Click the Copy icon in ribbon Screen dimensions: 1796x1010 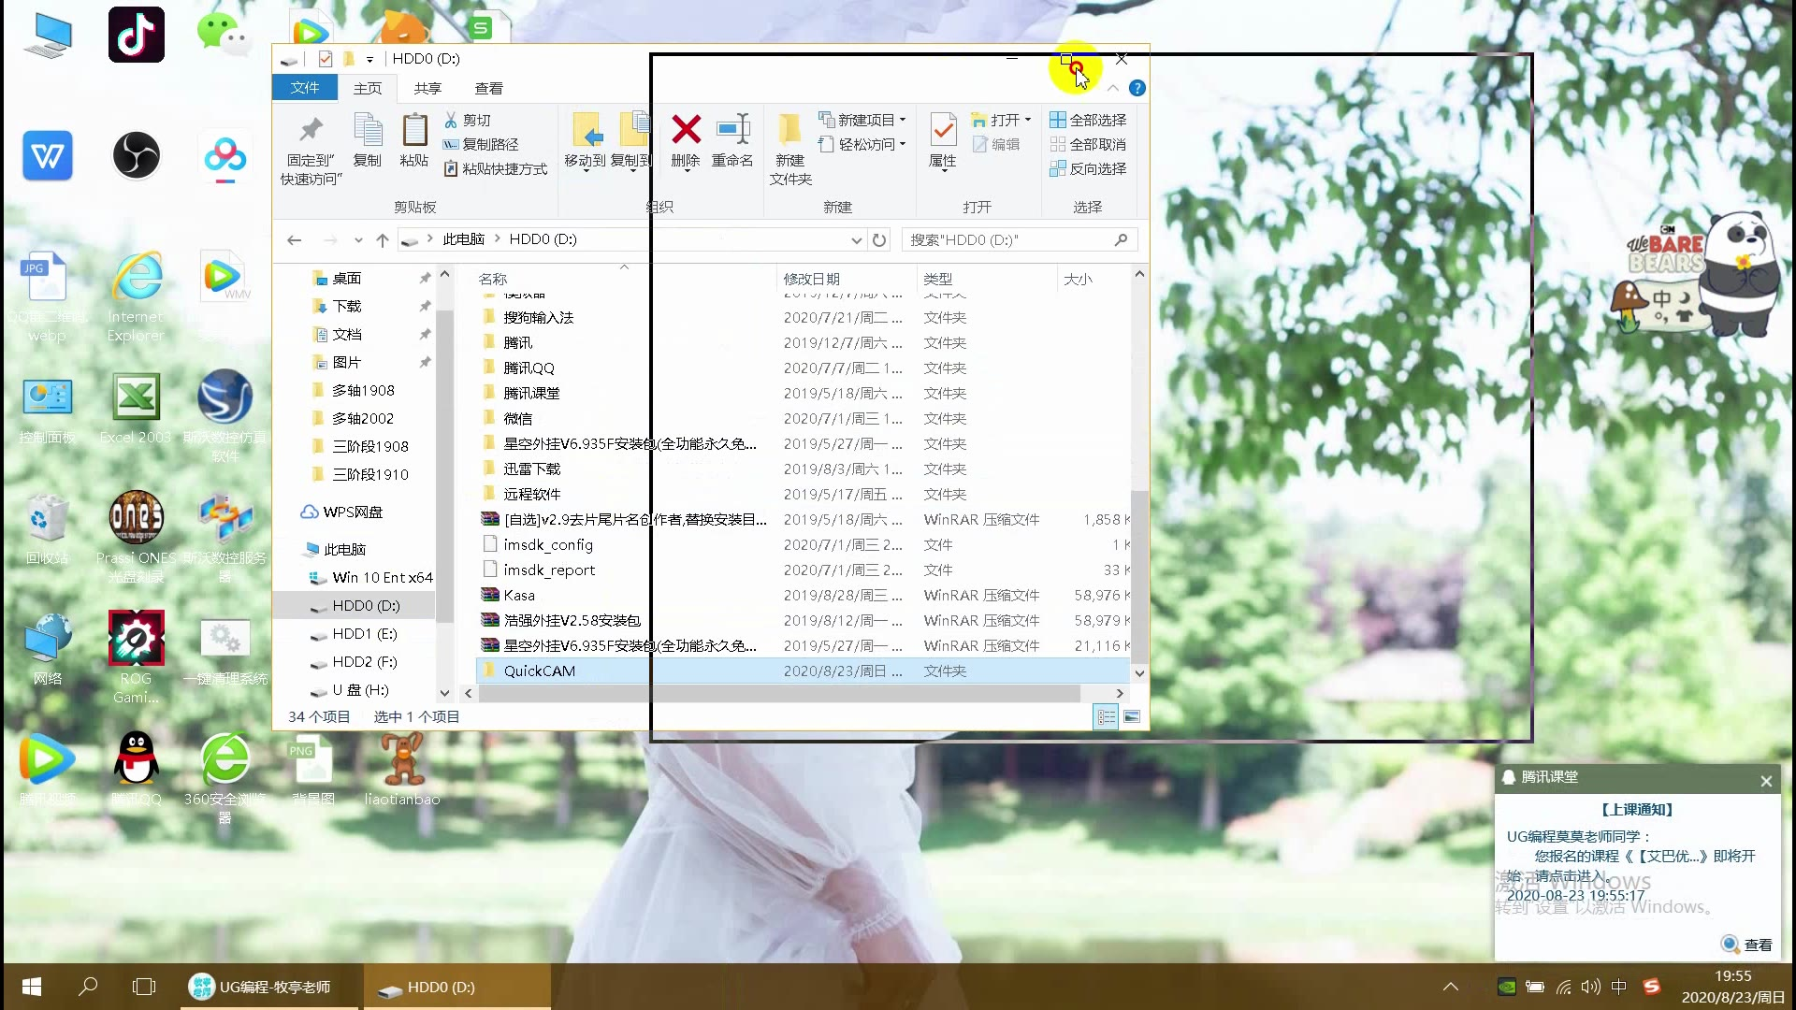pos(368,129)
